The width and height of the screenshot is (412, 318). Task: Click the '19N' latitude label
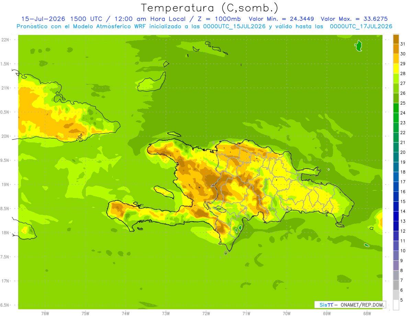pyautogui.click(x=5, y=185)
